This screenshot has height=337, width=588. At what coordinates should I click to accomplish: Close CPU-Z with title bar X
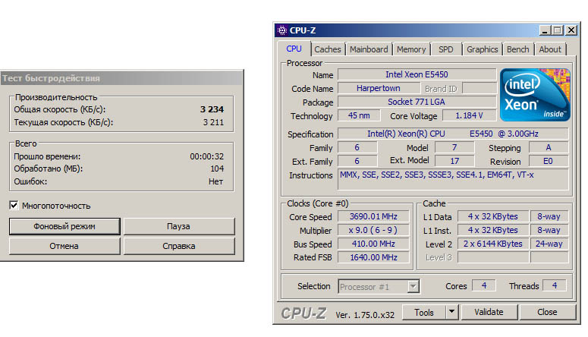pyautogui.click(x=571, y=30)
